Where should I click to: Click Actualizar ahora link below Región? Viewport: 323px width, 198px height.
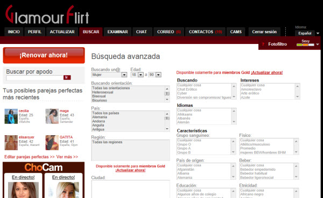click(130, 170)
